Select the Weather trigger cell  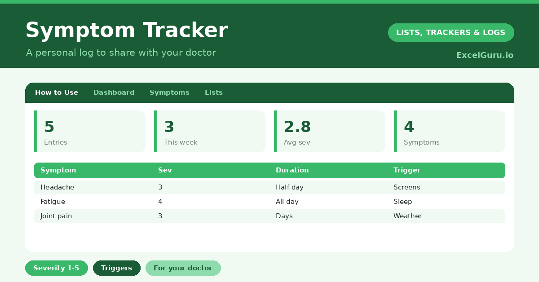[407, 216]
